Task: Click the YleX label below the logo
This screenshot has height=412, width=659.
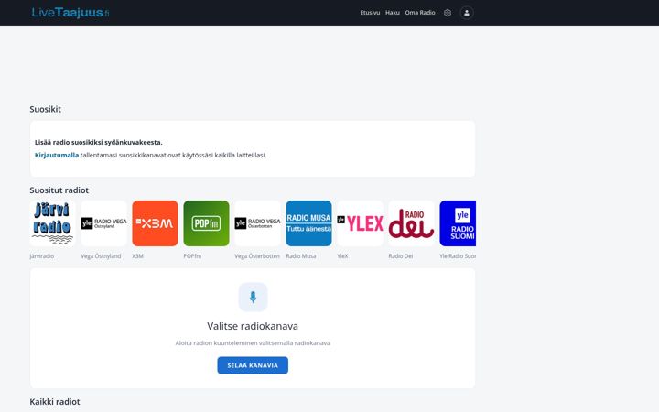Action: (342, 256)
